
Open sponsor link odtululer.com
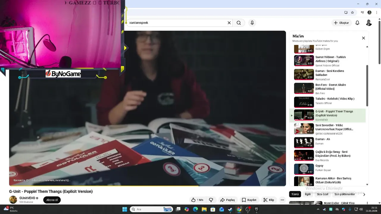pos(51,180)
